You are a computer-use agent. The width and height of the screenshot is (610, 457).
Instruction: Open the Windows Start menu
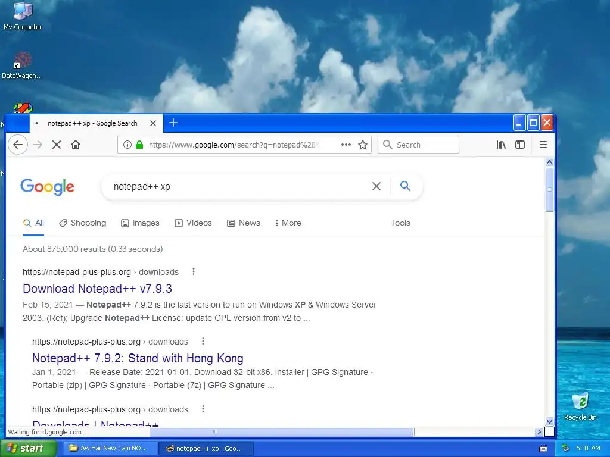[28, 449]
